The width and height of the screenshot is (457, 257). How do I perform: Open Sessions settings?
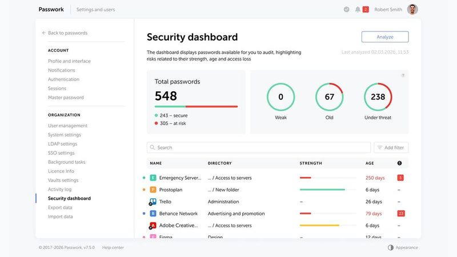[57, 89]
